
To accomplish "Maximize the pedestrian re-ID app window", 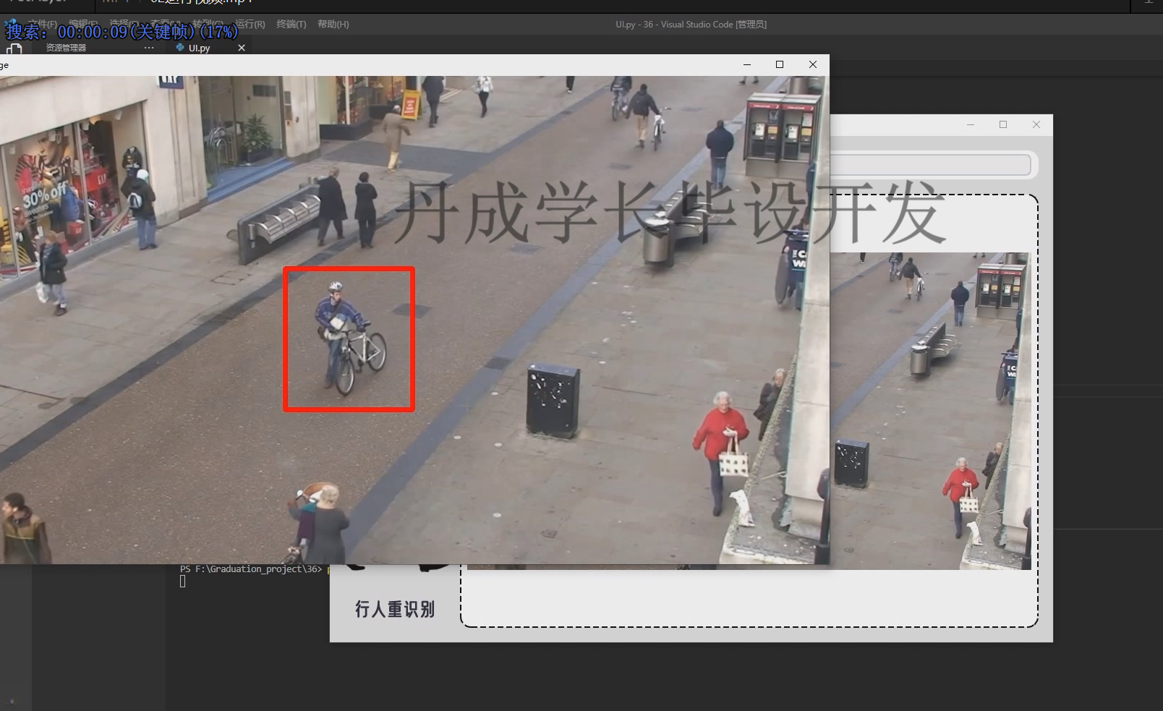I will tap(1003, 124).
